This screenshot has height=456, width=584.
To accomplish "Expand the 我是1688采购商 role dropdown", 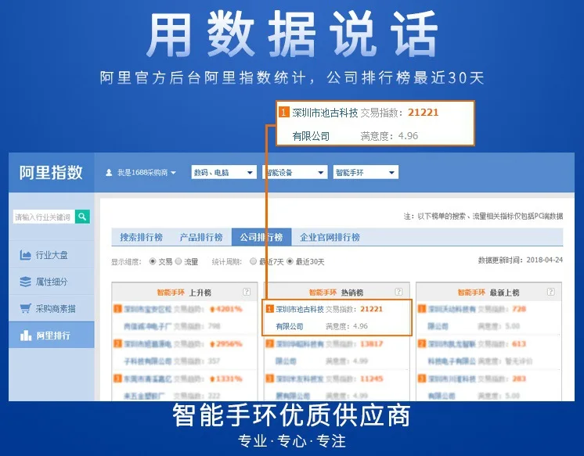I will coord(146,173).
